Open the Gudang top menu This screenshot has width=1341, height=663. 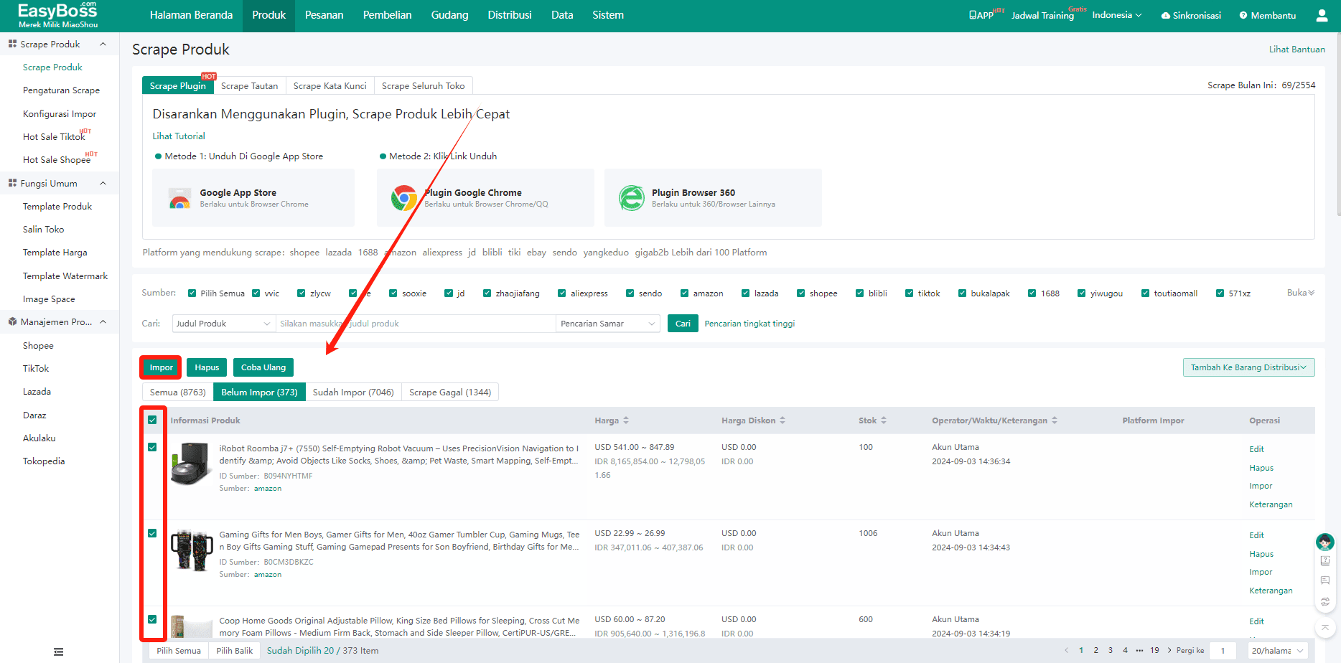point(449,15)
